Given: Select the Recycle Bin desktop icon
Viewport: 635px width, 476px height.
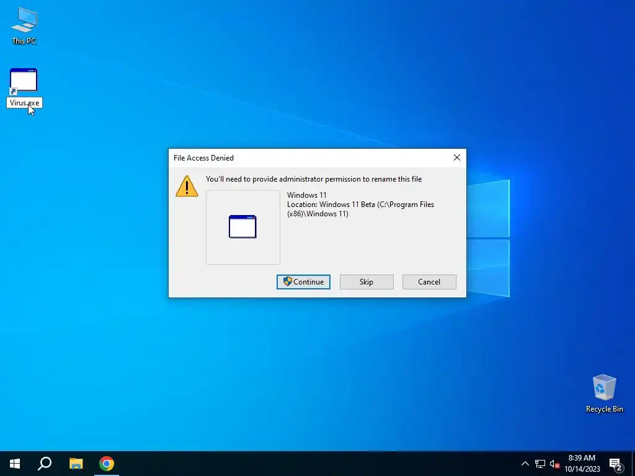Looking at the screenshot, I should click(x=604, y=393).
